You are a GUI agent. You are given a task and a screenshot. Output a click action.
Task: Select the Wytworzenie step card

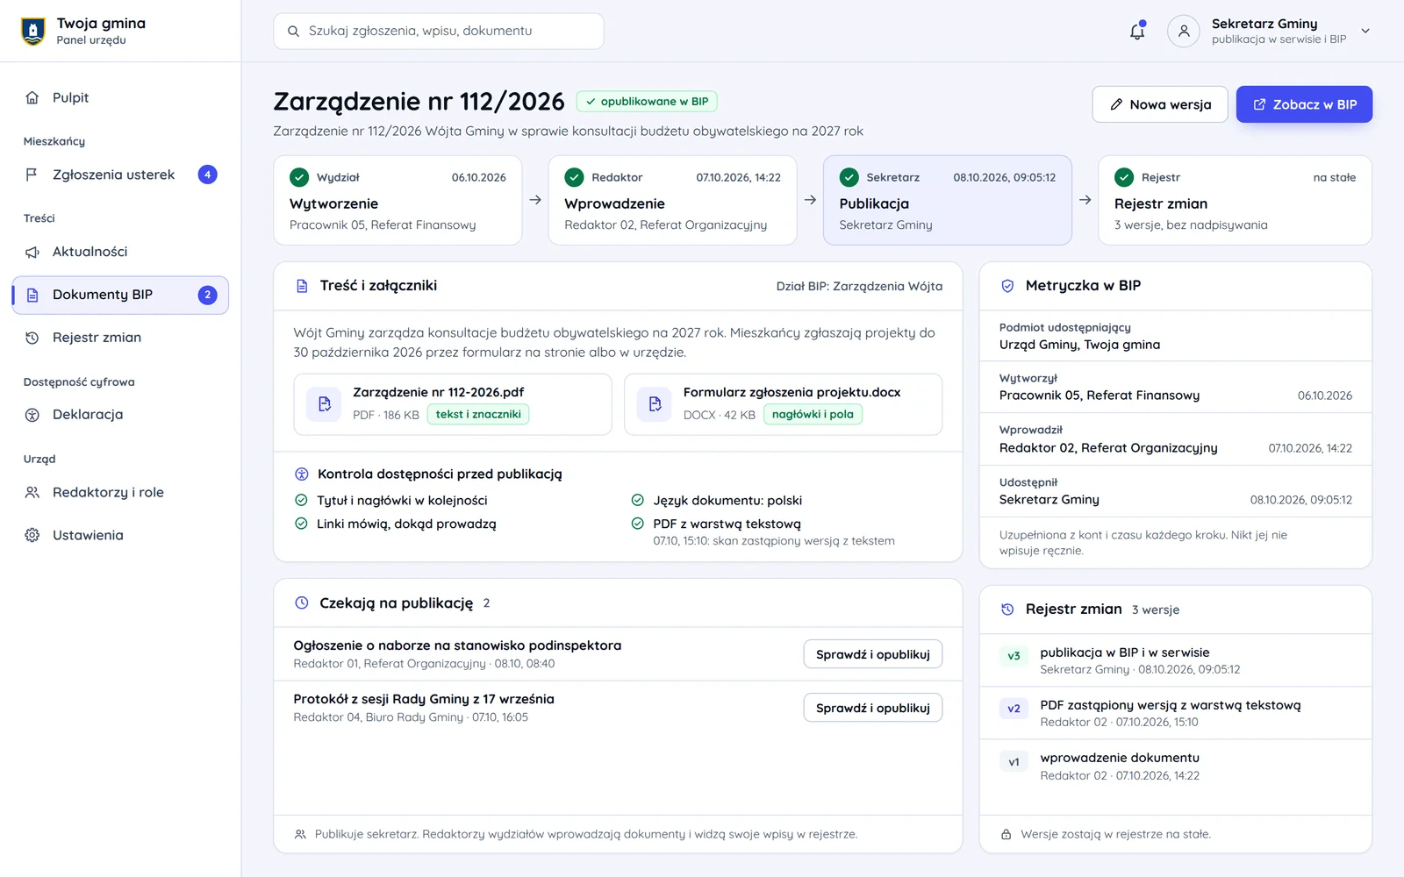(398, 200)
